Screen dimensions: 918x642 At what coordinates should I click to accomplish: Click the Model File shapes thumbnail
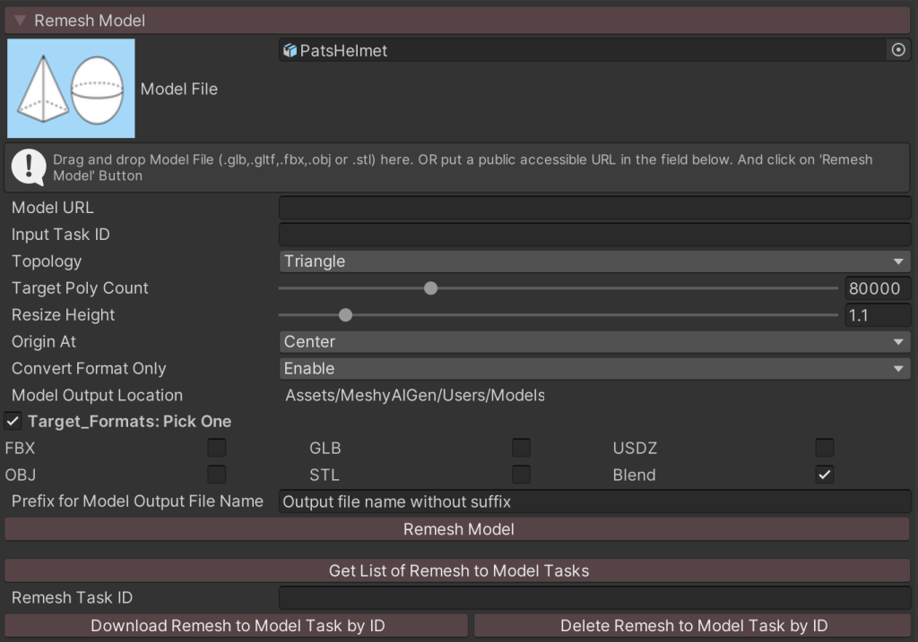71,89
